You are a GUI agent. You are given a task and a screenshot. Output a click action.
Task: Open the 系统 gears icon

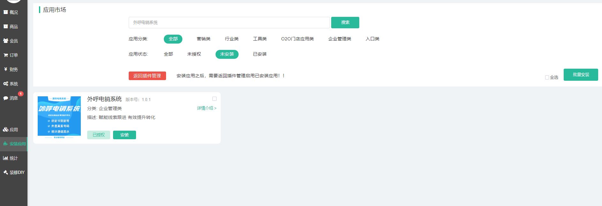pos(5,84)
